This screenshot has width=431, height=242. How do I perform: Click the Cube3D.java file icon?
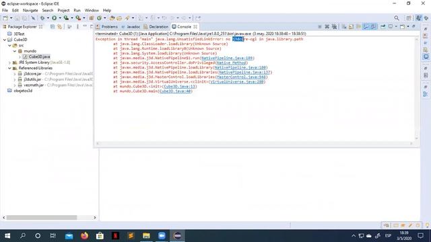click(25, 56)
